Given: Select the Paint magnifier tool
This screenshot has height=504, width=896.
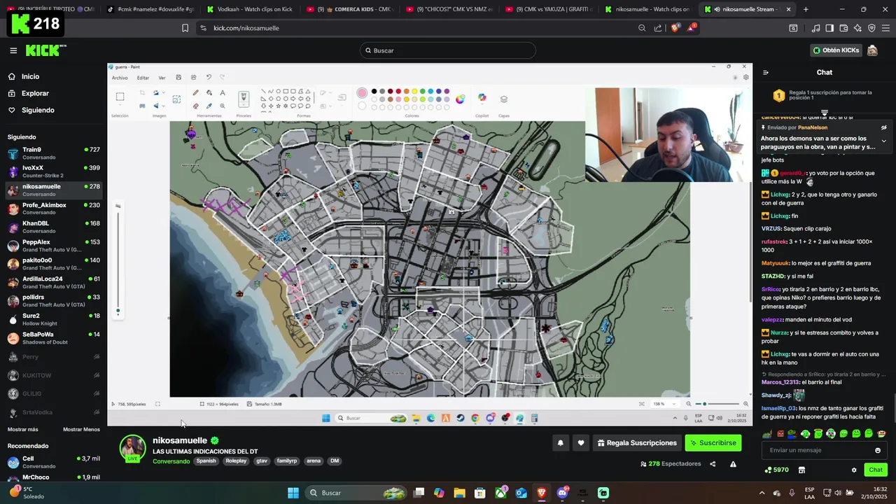Looking at the screenshot, I should point(223,106).
